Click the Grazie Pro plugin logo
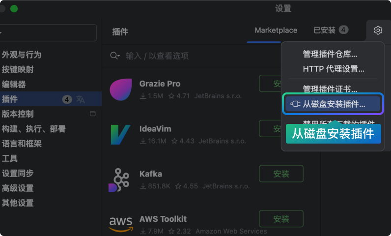The height and width of the screenshot is (236, 391). click(121, 89)
